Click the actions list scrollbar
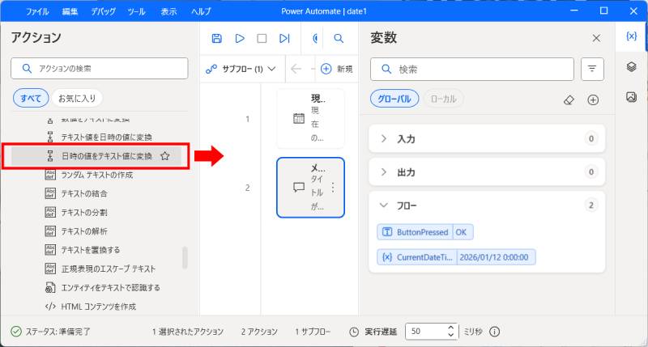Screen dimensions: 648x347 (185, 257)
